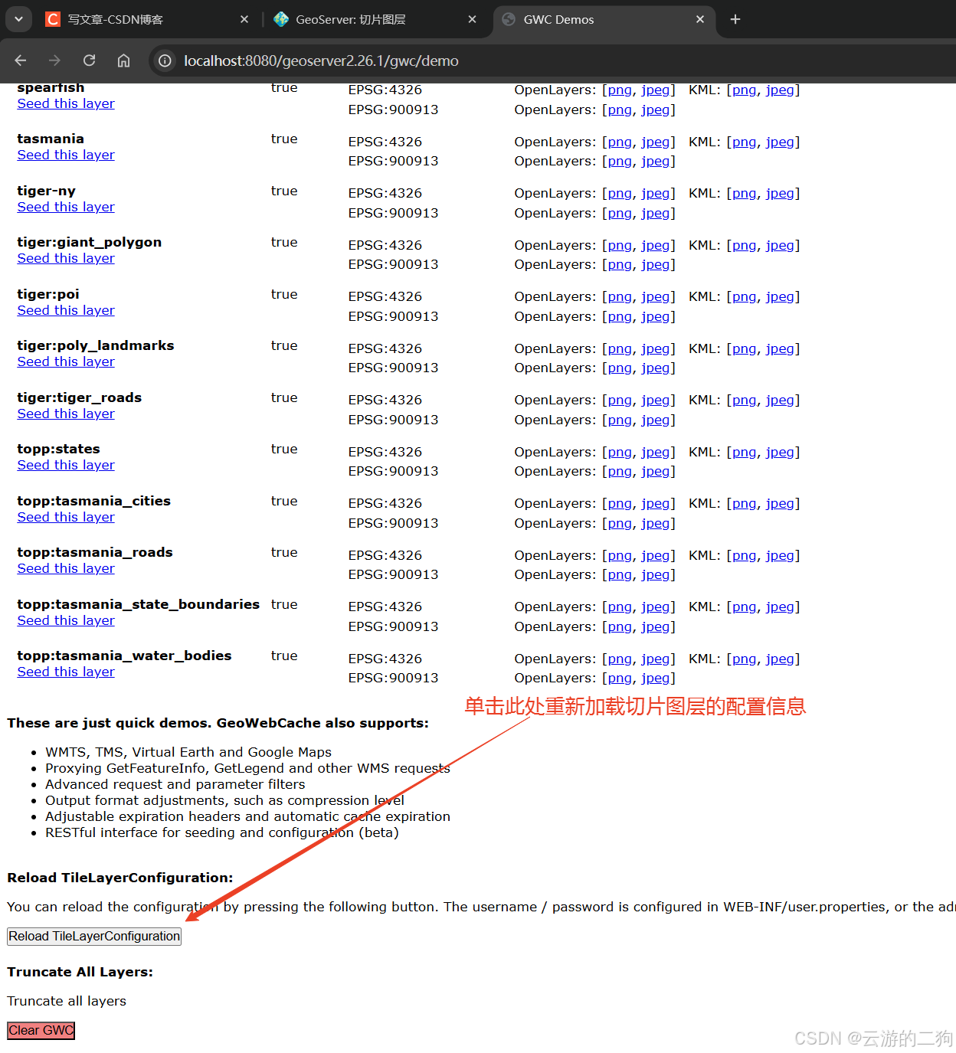
Task: Open tiger-ny EPSG:4326 OpenLayers jpeg demo
Action: [656, 193]
